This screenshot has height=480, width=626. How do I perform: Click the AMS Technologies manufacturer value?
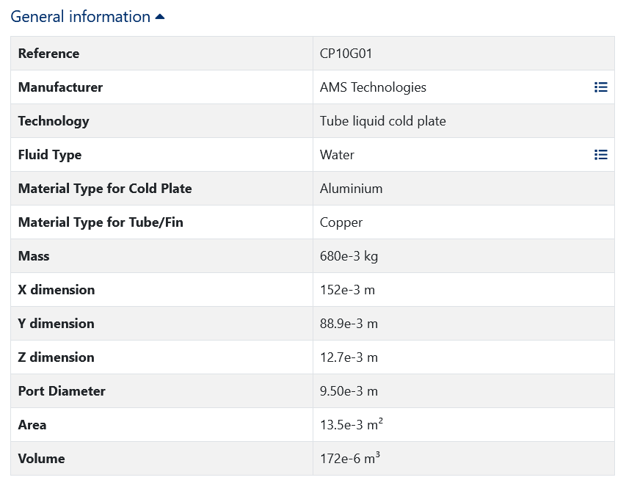coord(373,87)
